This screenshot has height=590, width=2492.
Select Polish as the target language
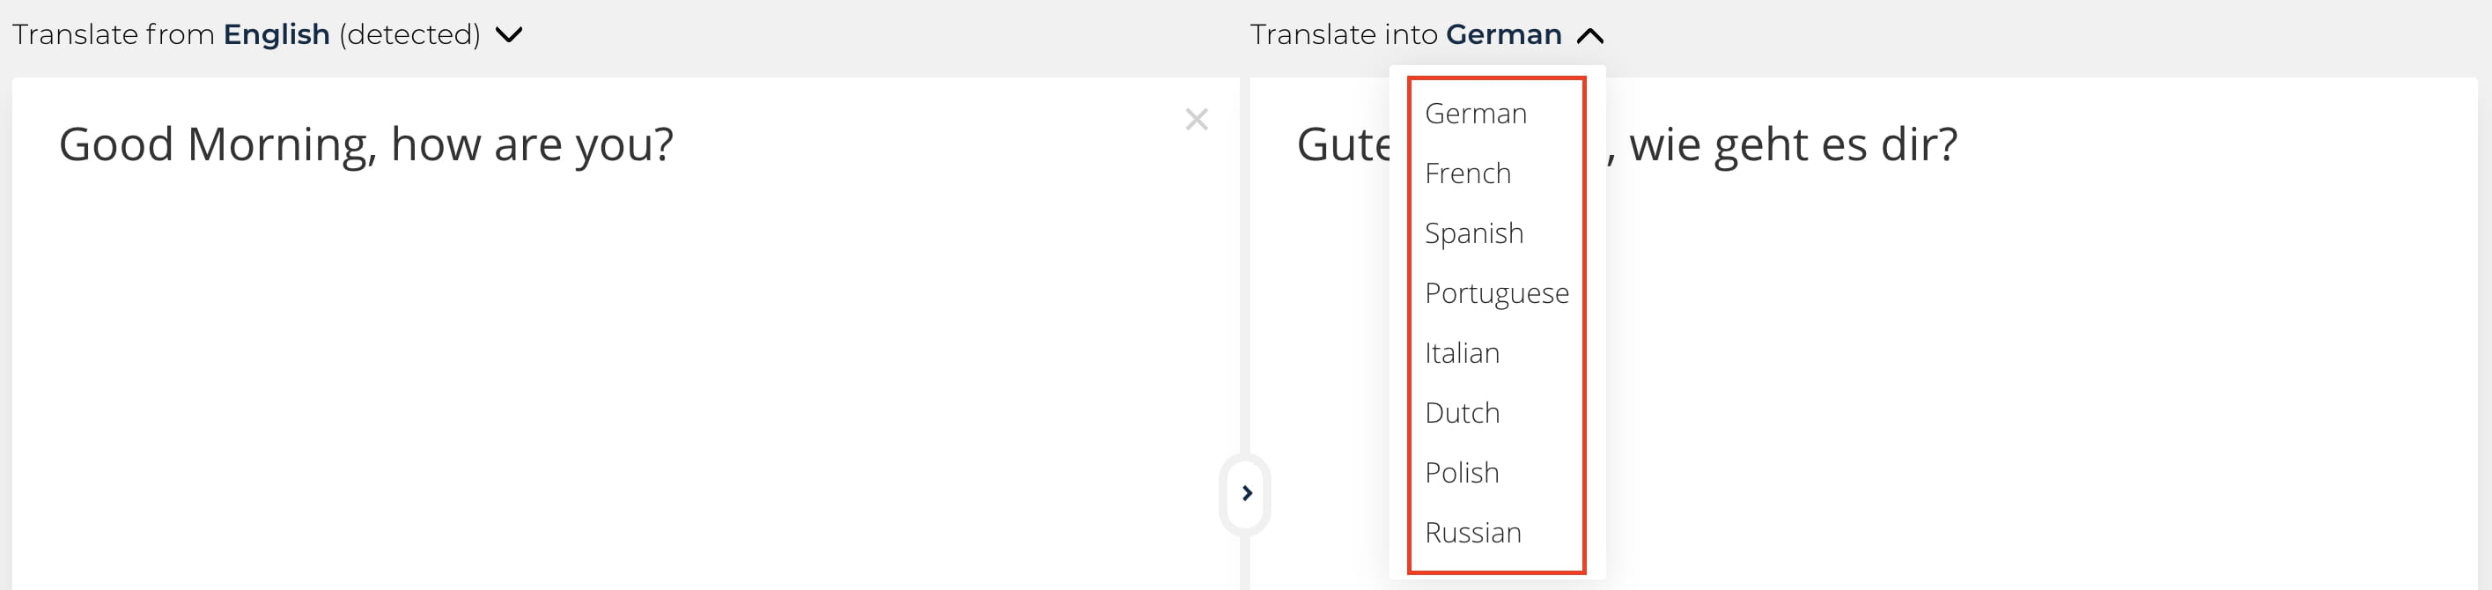click(x=1462, y=474)
